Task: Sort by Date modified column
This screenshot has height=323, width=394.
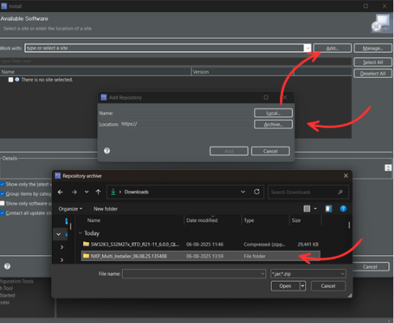Action: (x=201, y=220)
